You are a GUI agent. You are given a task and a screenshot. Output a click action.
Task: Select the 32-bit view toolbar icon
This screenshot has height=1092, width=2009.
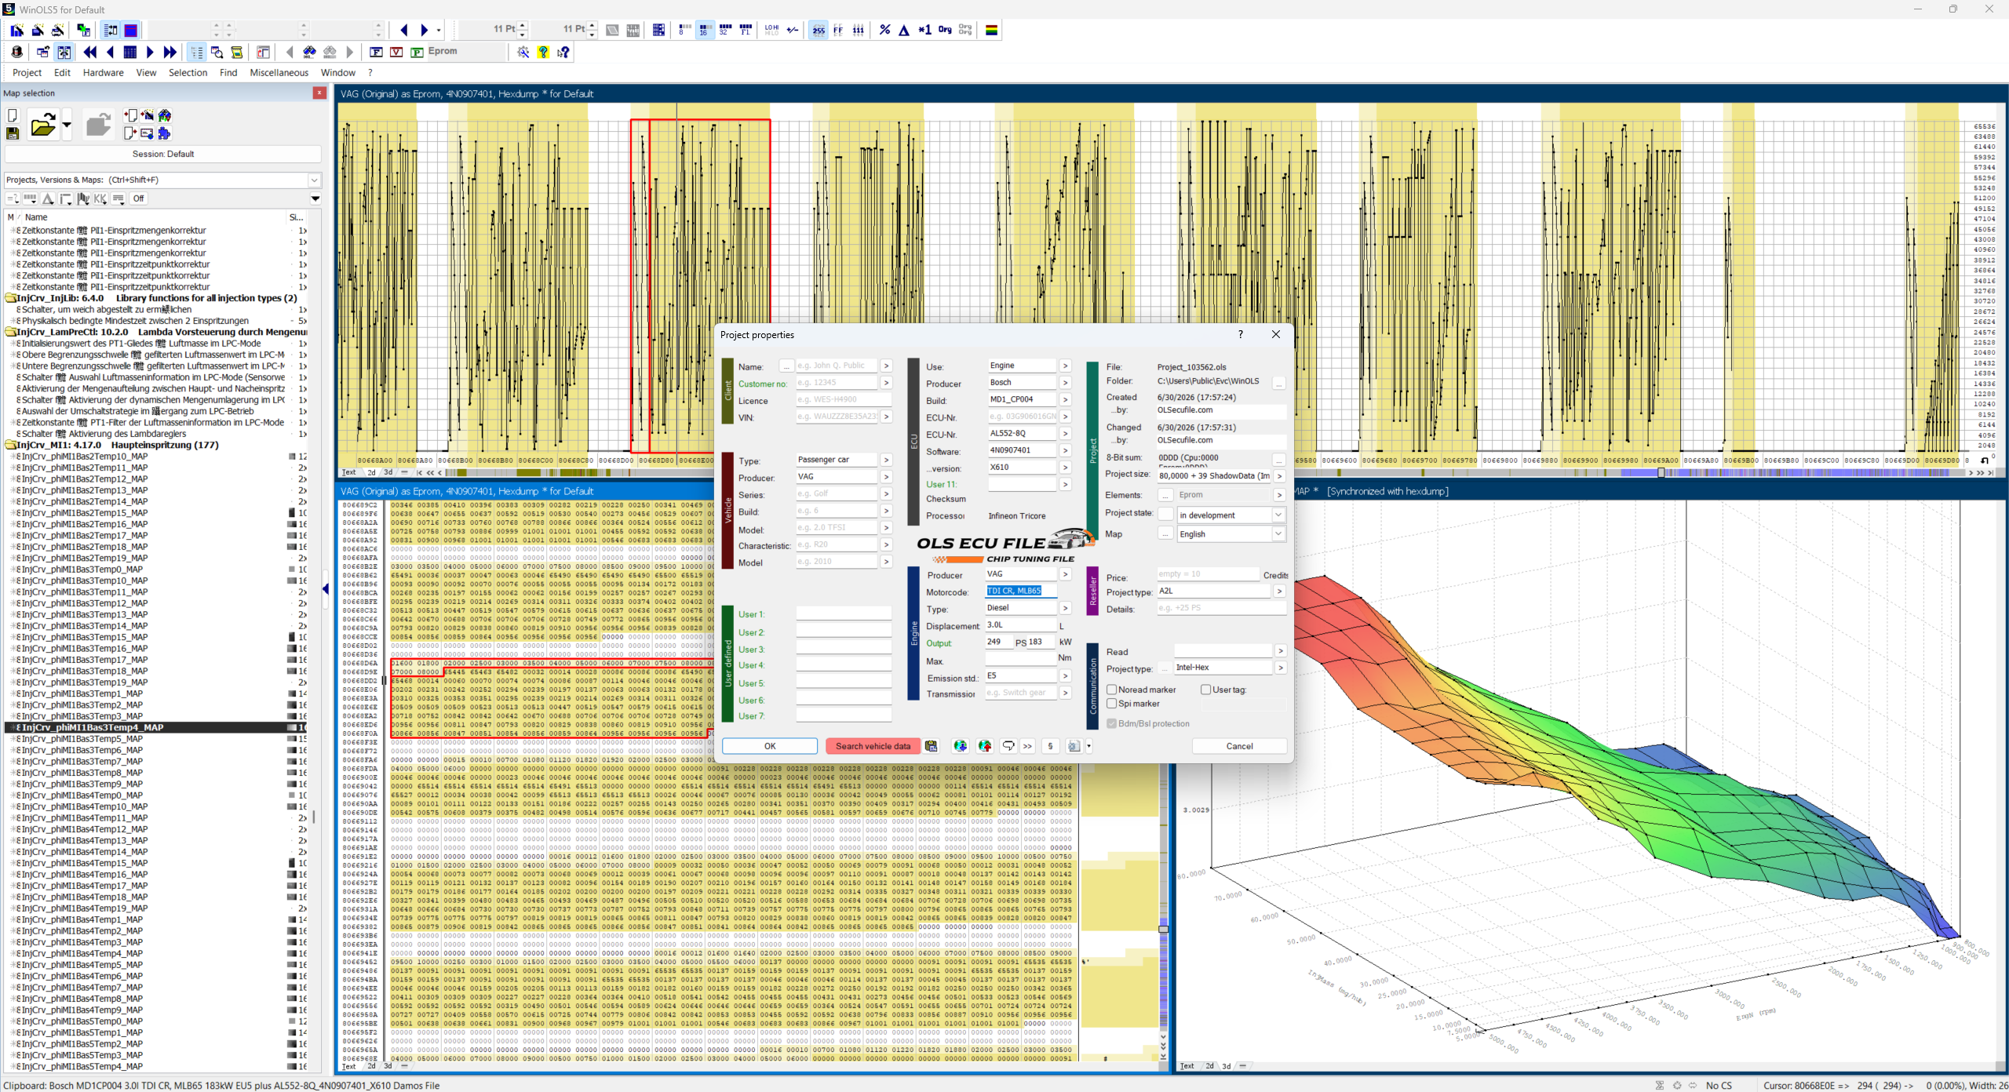coord(725,30)
